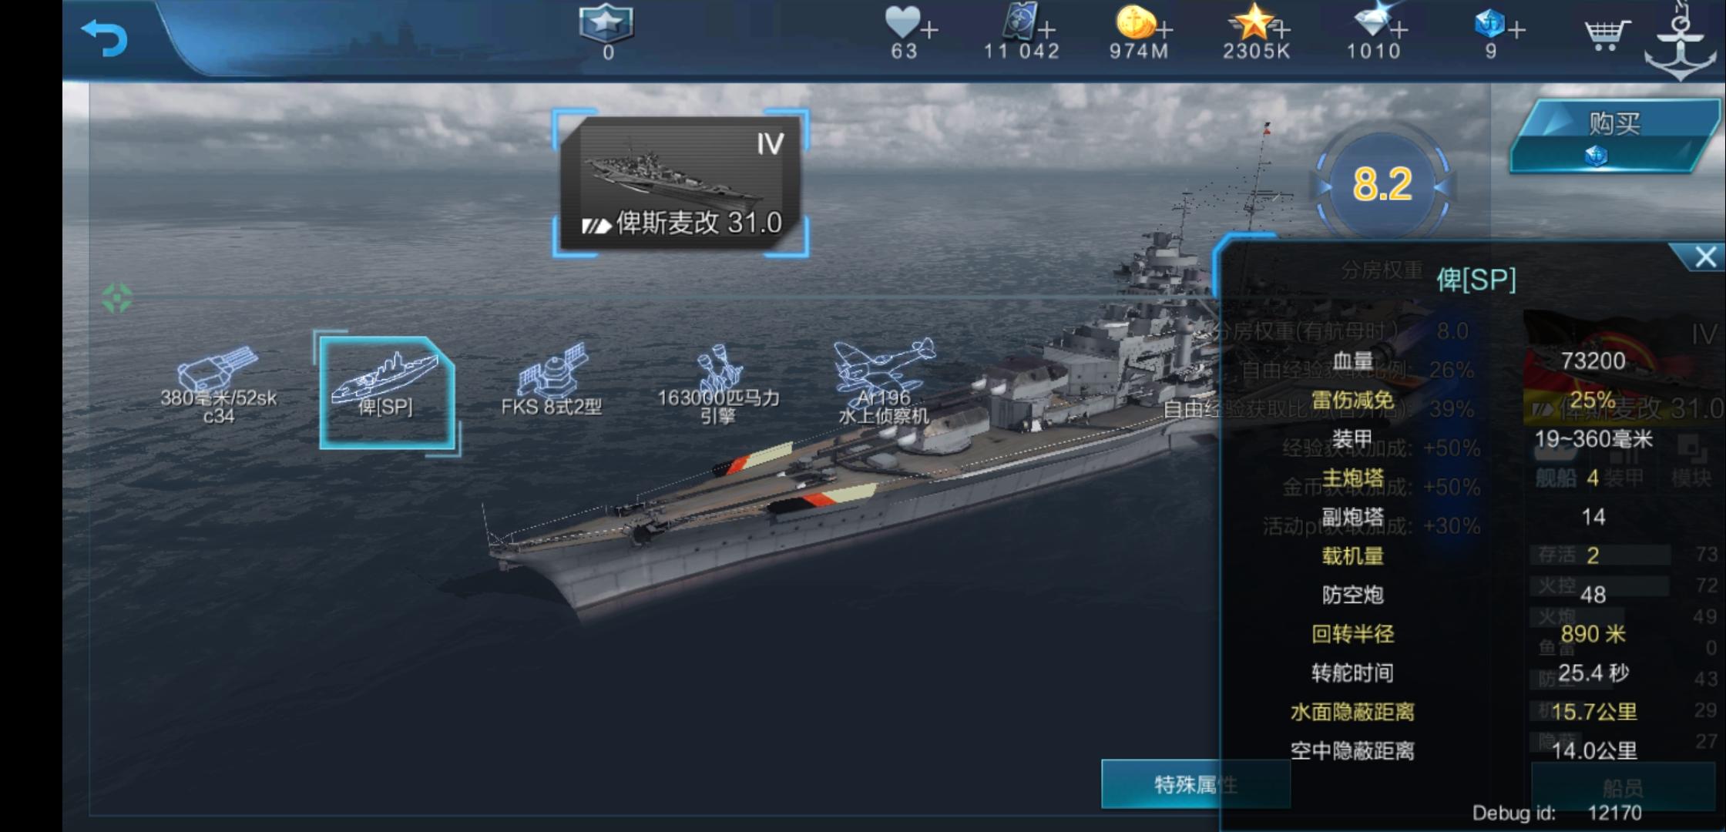Select the 俾斯麦改 31.0 ship card
1726x832 pixels.
[x=680, y=183]
